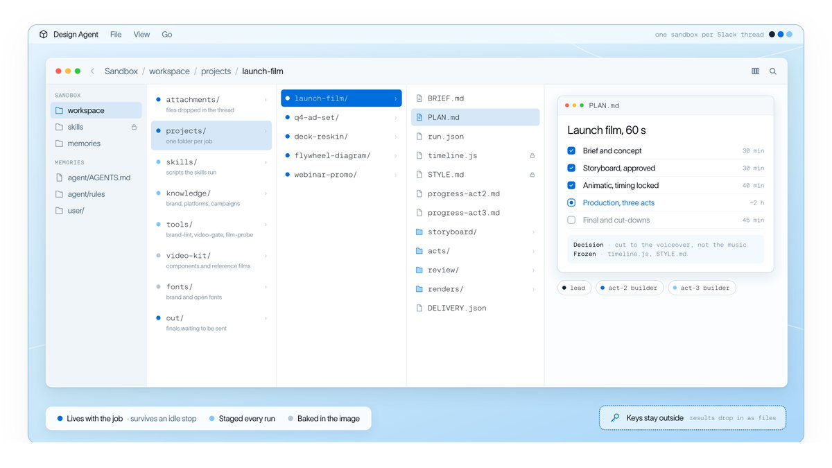The width and height of the screenshot is (832, 468).
Task: Click the Lives with the job legend dot
Action: [x=60, y=419]
